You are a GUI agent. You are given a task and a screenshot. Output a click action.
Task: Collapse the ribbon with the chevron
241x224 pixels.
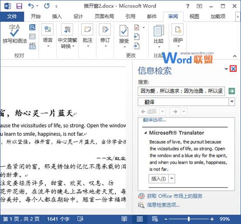point(235,56)
